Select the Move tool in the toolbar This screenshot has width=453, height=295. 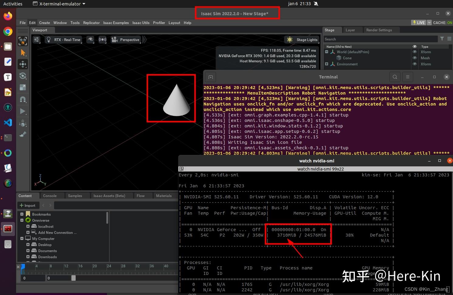23,64
